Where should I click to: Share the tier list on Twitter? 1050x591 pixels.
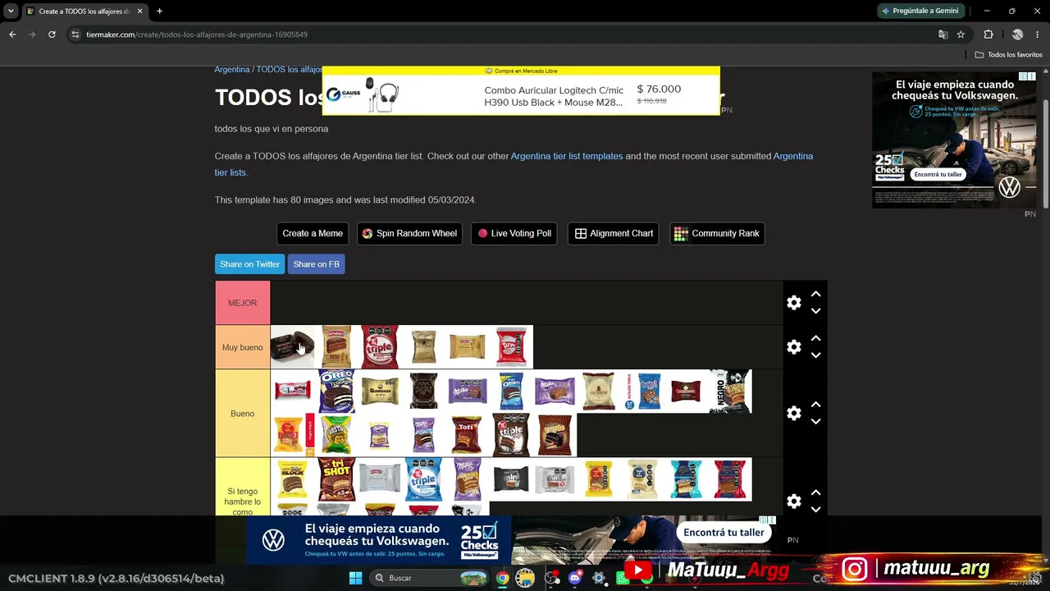(249, 264)
